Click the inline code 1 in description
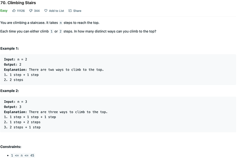This screenshot has height=158, width=237. tap(51, 32)
